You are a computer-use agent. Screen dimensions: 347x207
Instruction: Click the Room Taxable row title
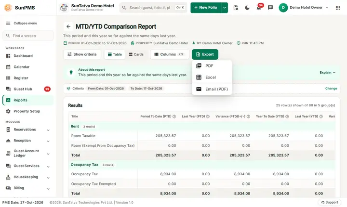(x=83, y=136)
